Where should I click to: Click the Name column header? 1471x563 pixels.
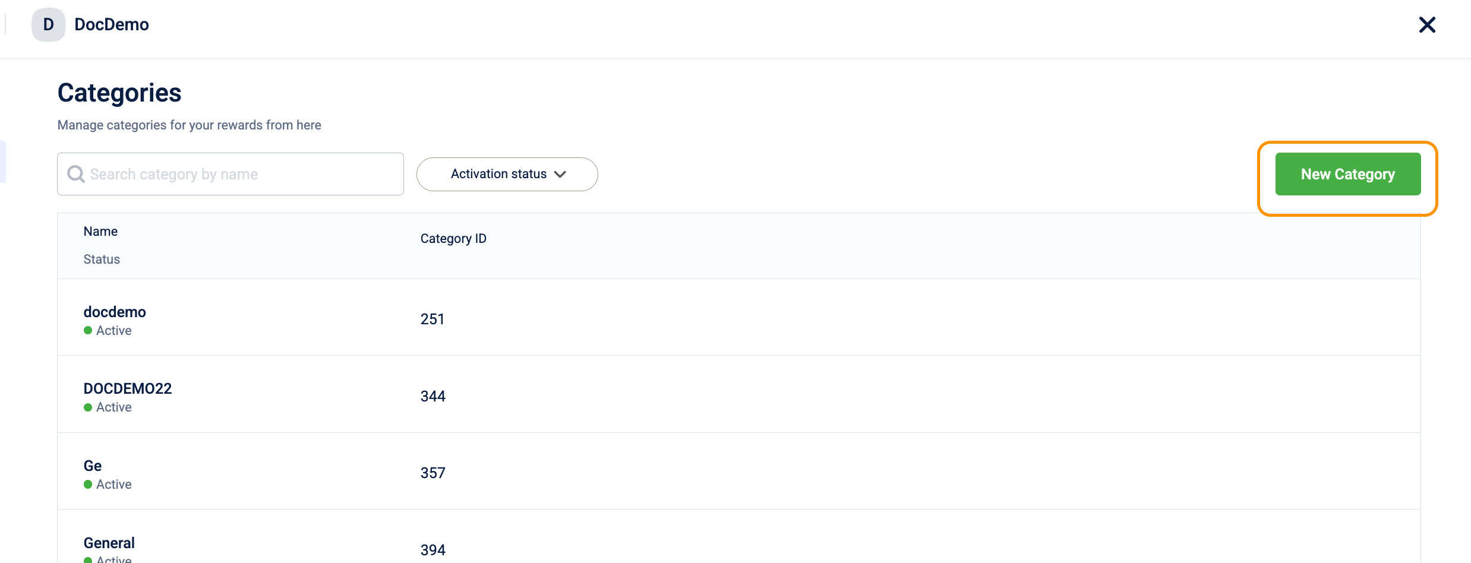[100, 232]
